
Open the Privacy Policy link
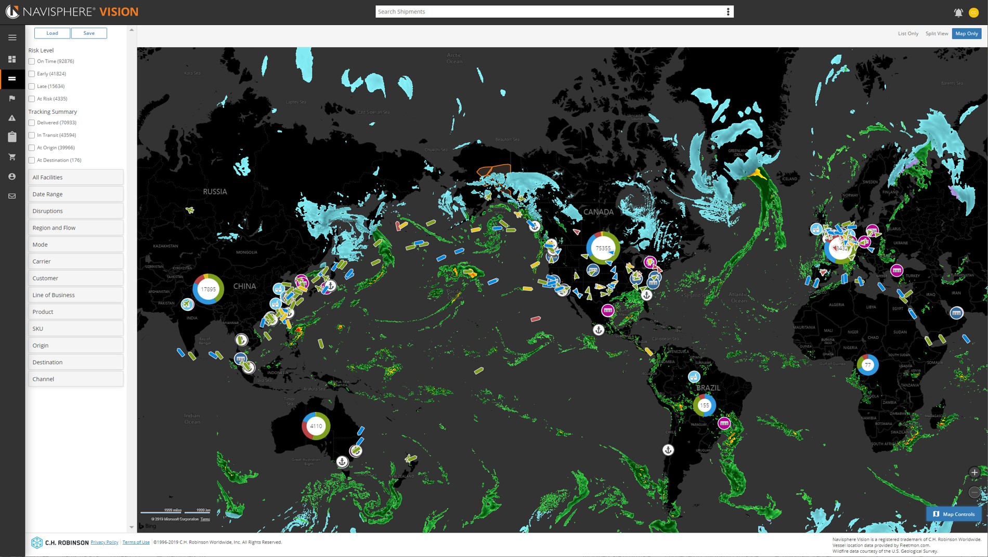[105, 542]
